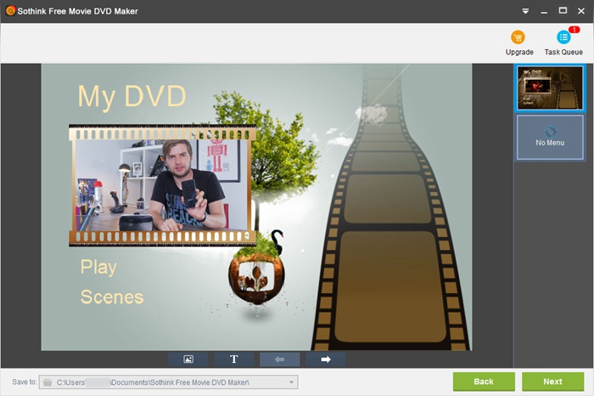Close the DVD Maker window
594x396 pixels.
581,11
